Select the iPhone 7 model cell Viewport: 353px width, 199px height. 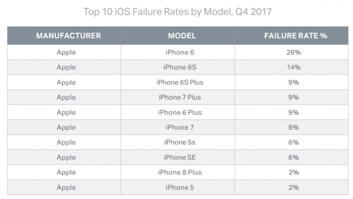180,128
